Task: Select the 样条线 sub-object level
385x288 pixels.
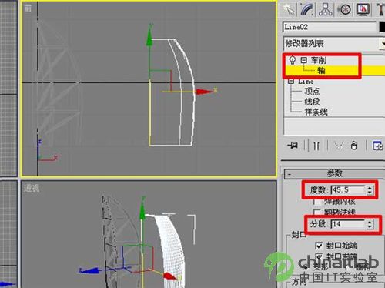Action: [x=316, y=112]
